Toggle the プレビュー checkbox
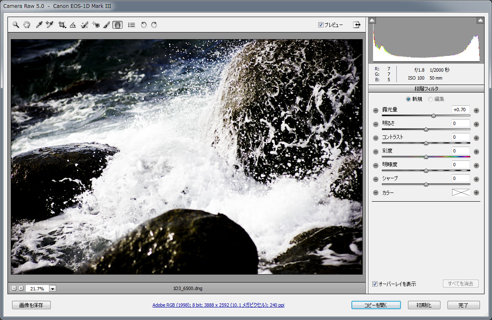 (x=321, y=25)
